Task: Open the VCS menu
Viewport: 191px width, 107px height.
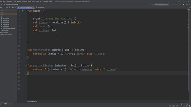Action: click(x=41, y=1)
